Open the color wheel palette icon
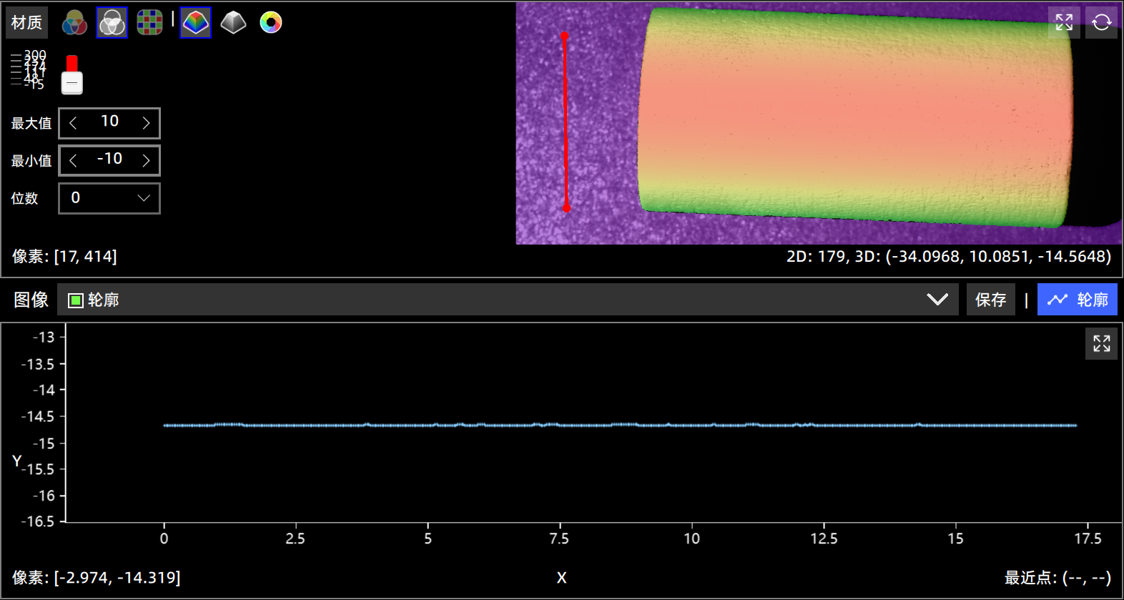Viewport: 1124px width, 600px height. coord(271,23)
